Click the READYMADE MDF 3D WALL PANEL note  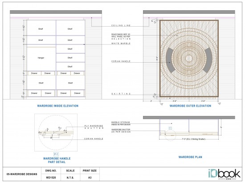tap(121, 36)
